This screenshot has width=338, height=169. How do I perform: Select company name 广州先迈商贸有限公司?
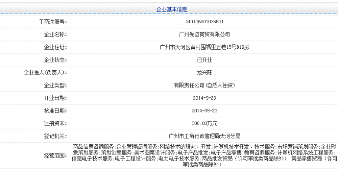tap(205, 34)
